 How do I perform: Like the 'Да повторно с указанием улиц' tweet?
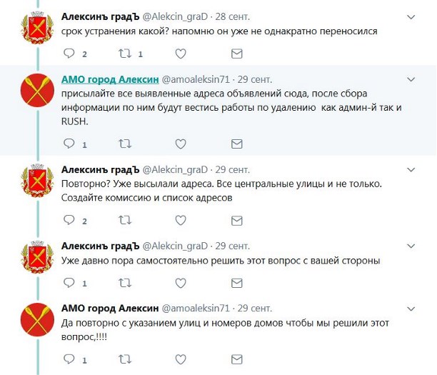pos(181,359)
